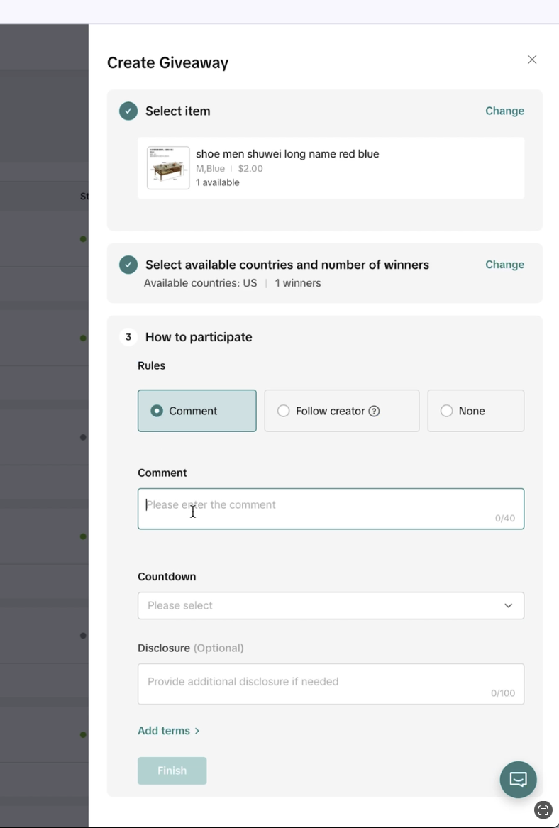Change the selected giveaway item
Image resolution: width=559 pixels, height=828 pixels.
tap(504, 111)
